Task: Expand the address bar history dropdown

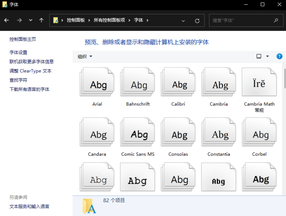Action: tap(183, 21)
